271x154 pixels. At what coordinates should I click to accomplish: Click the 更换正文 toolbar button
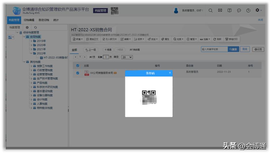pos(92,39)
